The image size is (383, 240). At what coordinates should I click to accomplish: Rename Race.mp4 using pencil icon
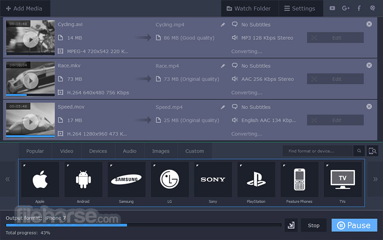[x=223, y=66]
